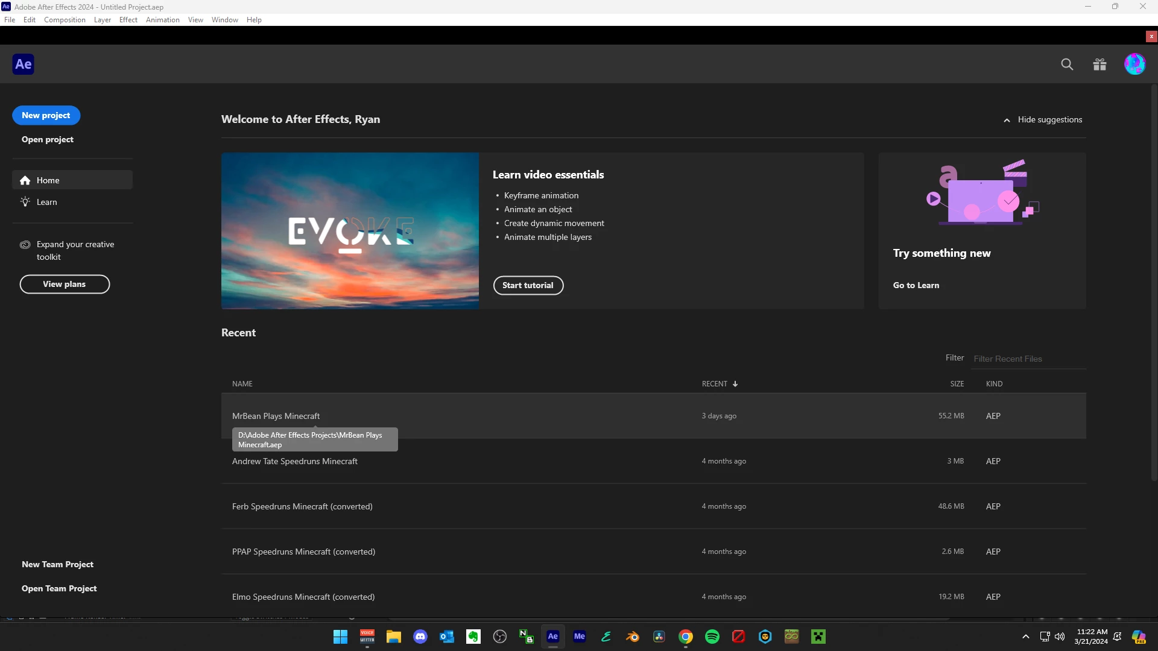Open Ferb Speedruns Minecraft (converted) project
The image size is (1158, 651).
pos(302,506)
